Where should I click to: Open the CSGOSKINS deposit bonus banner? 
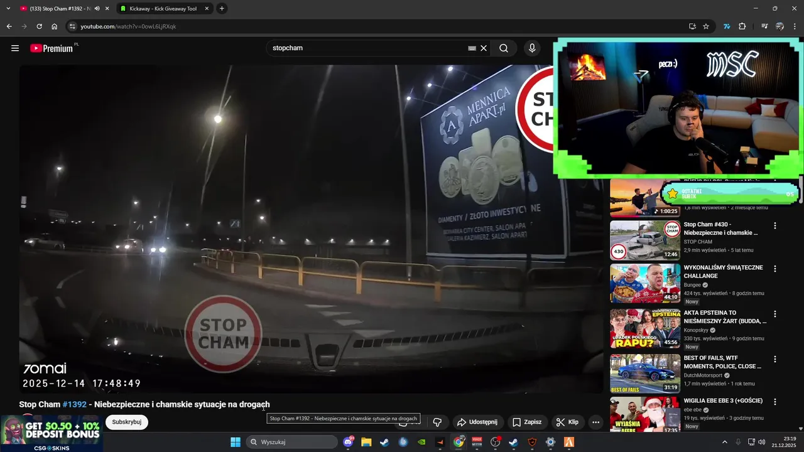click(52, 433)
